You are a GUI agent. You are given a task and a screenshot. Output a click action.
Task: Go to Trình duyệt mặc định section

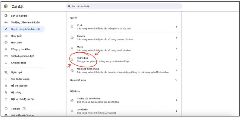point(23,56)
